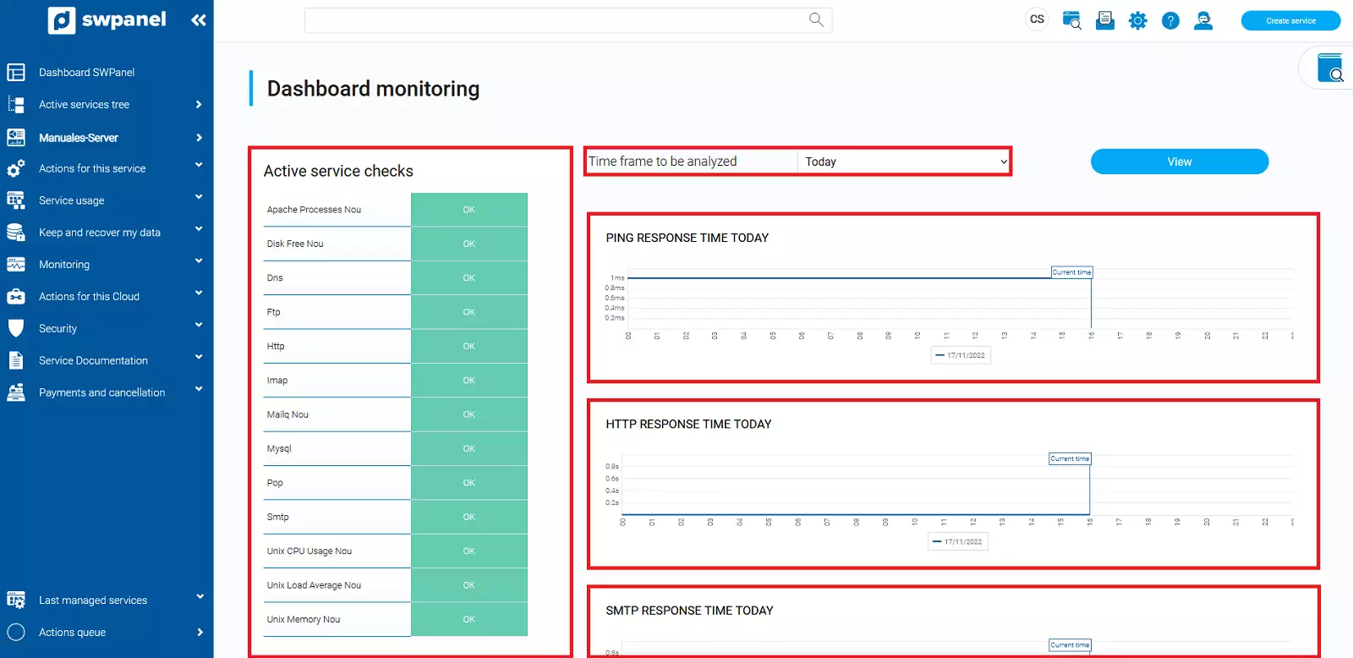1353x658 pixels.
Task: Open the mail messages envelope icon
Action: click(1104, 20)
